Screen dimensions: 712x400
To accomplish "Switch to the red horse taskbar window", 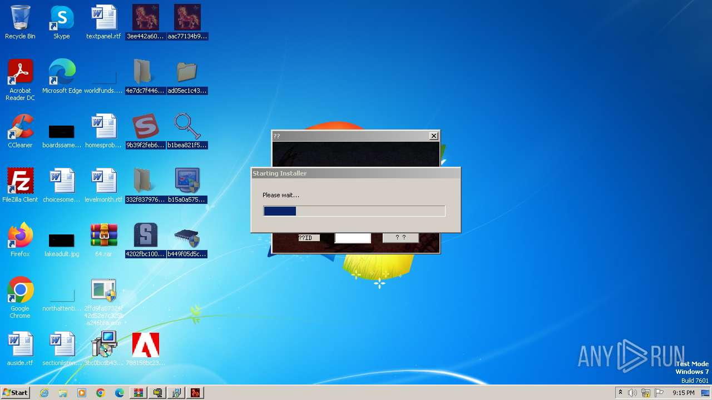I will [x=195, y=393].
